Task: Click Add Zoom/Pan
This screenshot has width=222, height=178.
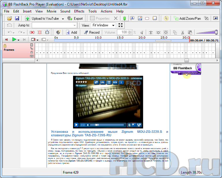Action: (187, 18)
